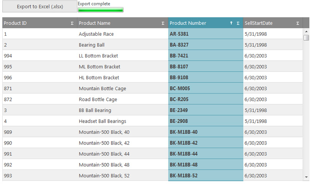Select the 'Mountain-500 Black, 42' cell
Screen dimensions: 314x184
[x=123, y=143]
